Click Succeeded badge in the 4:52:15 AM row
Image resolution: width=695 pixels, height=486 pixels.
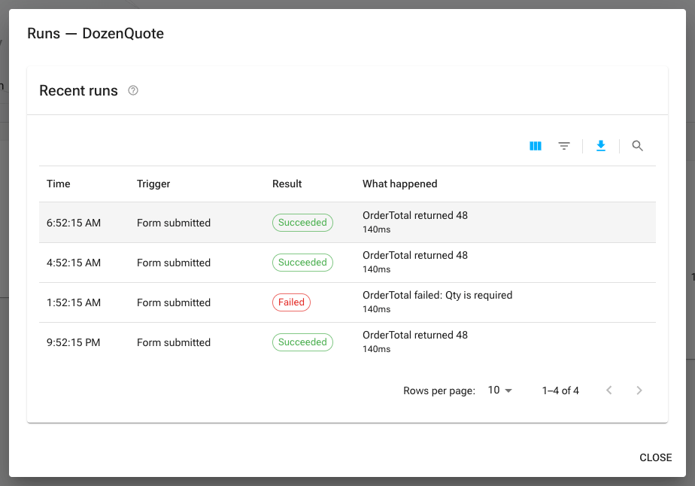(302, 263)
